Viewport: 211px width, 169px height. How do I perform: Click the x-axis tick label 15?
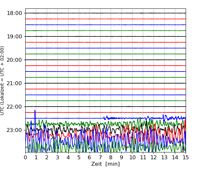coord(186,157)
